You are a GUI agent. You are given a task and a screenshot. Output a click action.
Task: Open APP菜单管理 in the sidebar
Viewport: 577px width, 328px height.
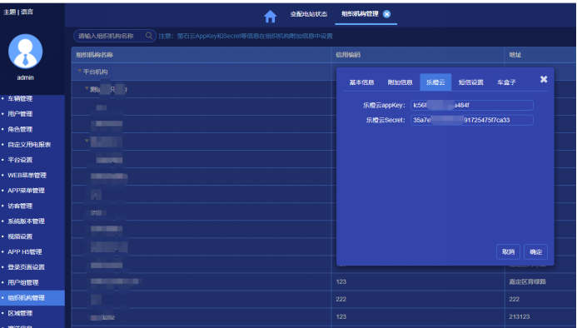[x=26, y=191]
